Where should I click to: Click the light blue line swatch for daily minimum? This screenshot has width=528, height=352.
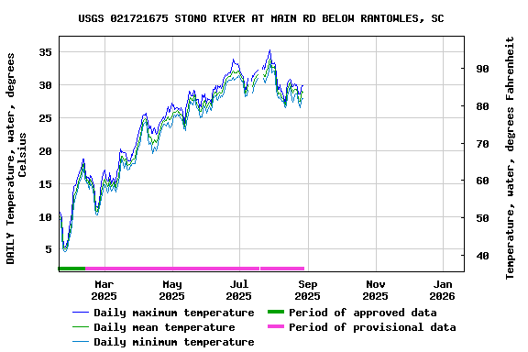(x=81, y=342)
